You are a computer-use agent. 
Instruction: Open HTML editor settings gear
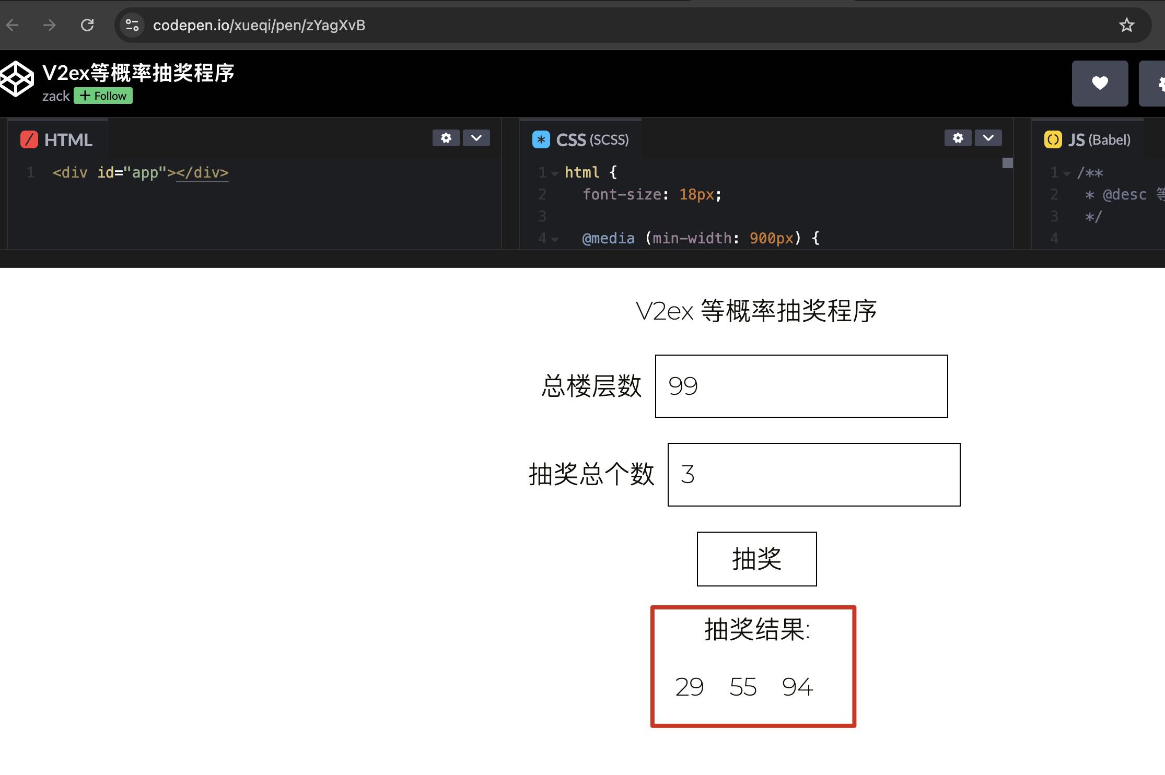pyautogui.click(x=446, y=138)
